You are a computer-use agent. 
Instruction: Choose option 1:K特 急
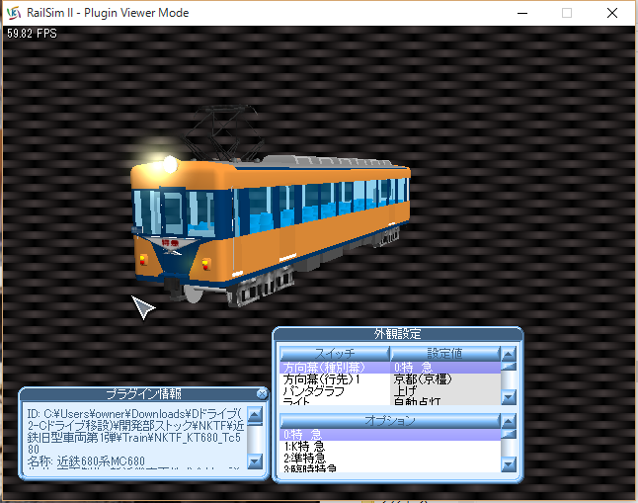(x=390, y=447)
